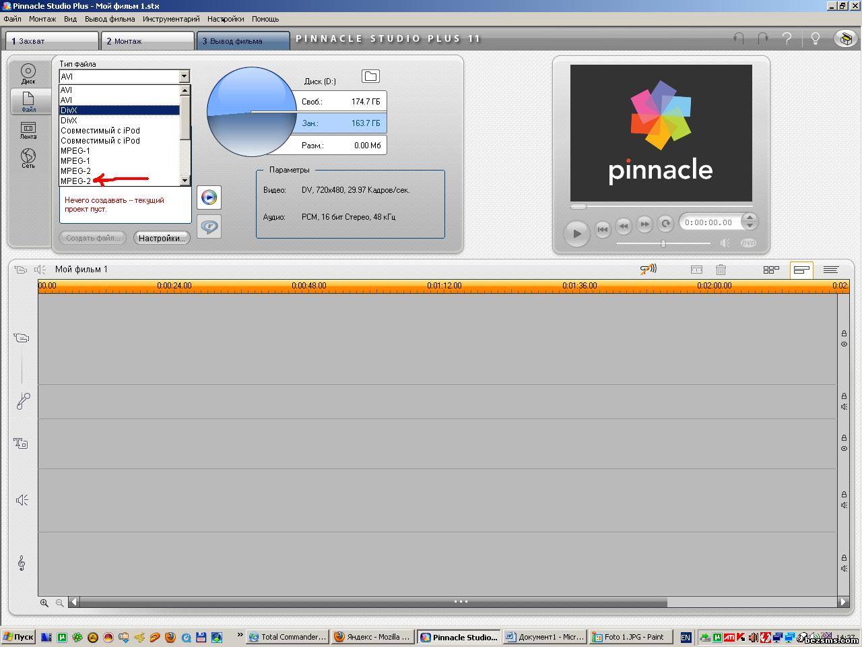Screen dimensions: 862x647
Task: Select the Web (Сеть) output option
Action: click(x=28, y=158)
